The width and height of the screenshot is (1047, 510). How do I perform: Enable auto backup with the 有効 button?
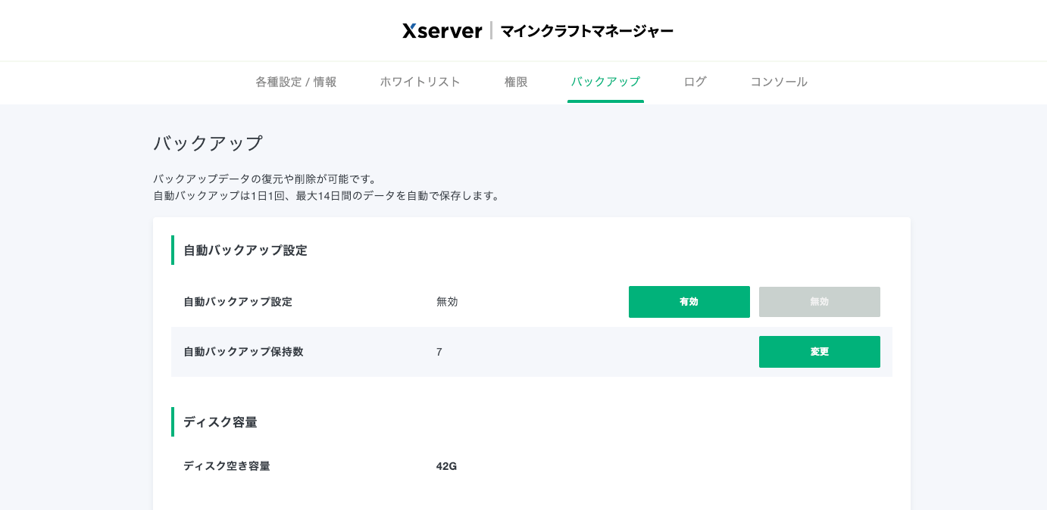pos(689,302)
